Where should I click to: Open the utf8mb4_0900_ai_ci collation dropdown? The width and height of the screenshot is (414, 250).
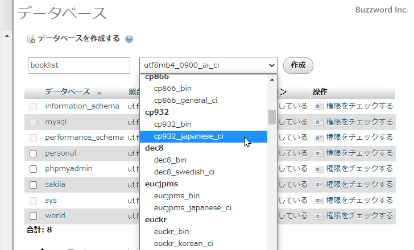pyautogui.click(x=208, y=65)
